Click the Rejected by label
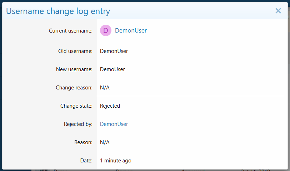This screenshot has height=171, width=290. click(78, 124)
